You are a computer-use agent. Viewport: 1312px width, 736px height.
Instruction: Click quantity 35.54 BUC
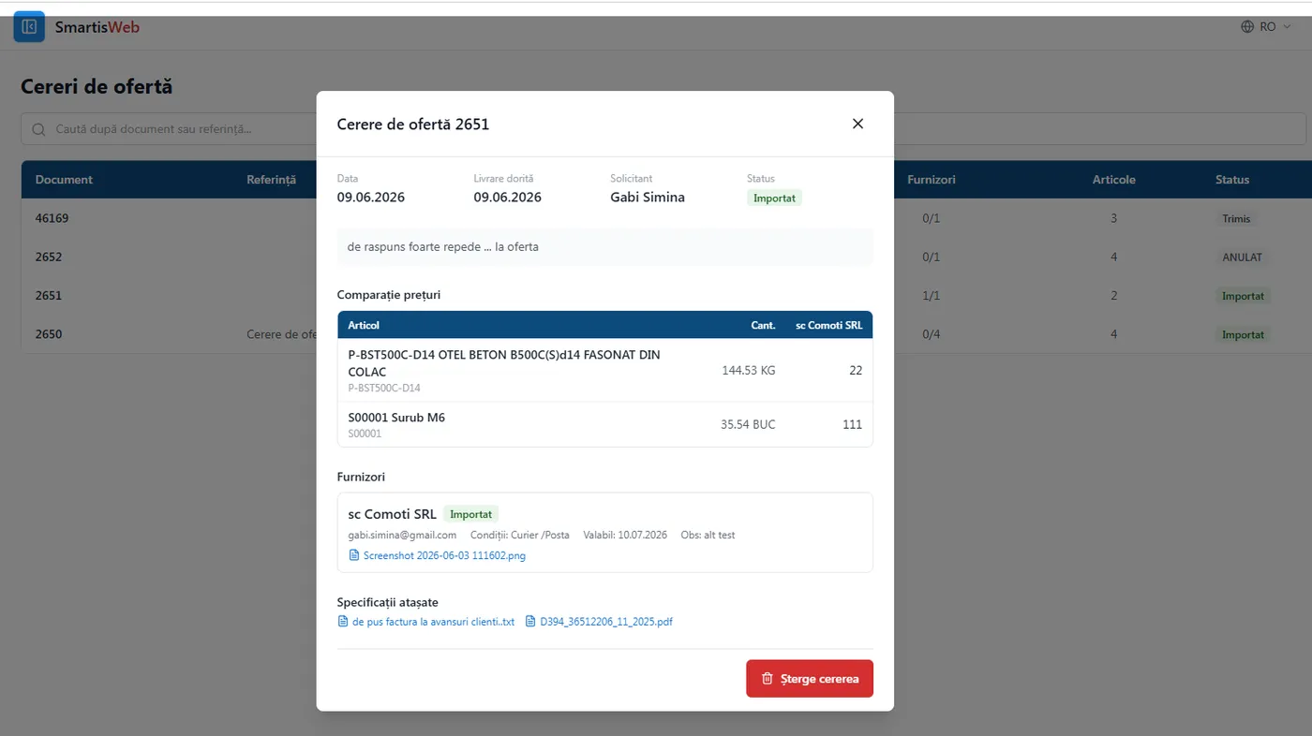pyautogui.click(x=748, y=424)
